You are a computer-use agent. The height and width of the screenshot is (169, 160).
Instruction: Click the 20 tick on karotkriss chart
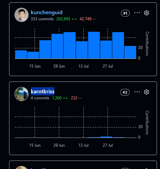140,127
